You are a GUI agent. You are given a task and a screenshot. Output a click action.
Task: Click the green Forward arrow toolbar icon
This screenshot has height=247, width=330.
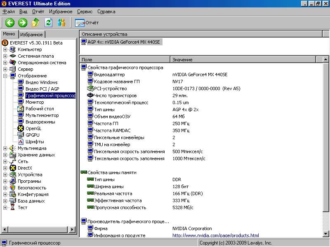tap(23, 23)
